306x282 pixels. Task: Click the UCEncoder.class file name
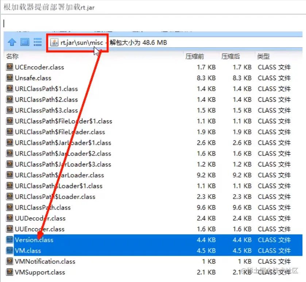(39, 67)
